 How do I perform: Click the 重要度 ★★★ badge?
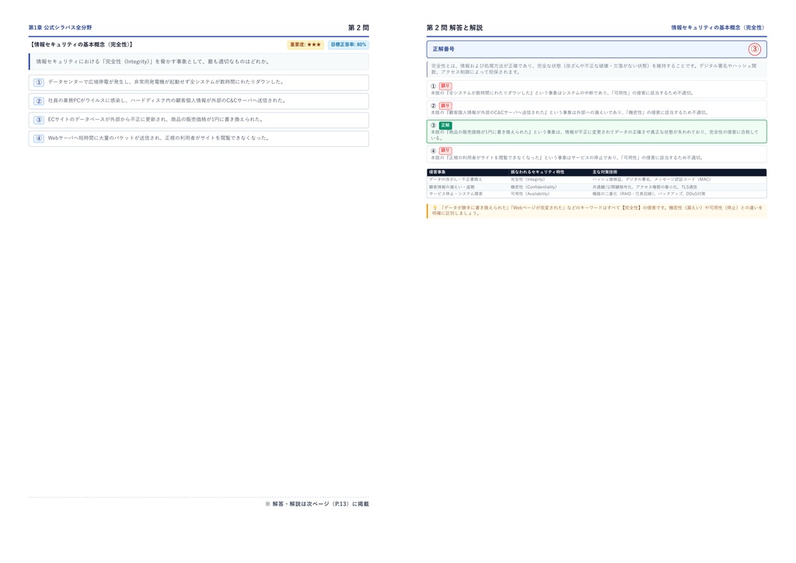(x=305, y=44)
